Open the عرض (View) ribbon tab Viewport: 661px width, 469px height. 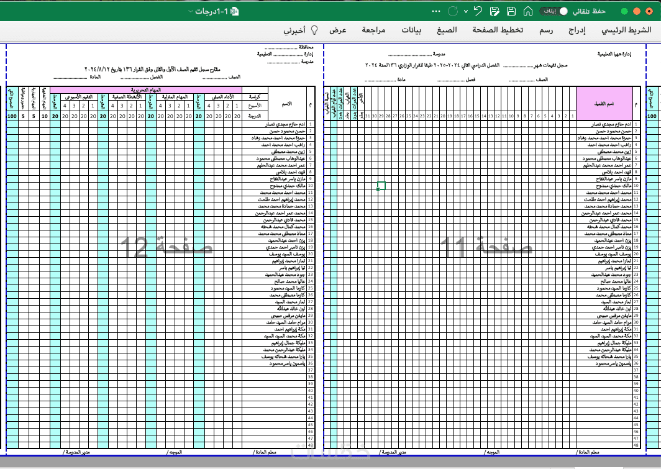point(338,30)
